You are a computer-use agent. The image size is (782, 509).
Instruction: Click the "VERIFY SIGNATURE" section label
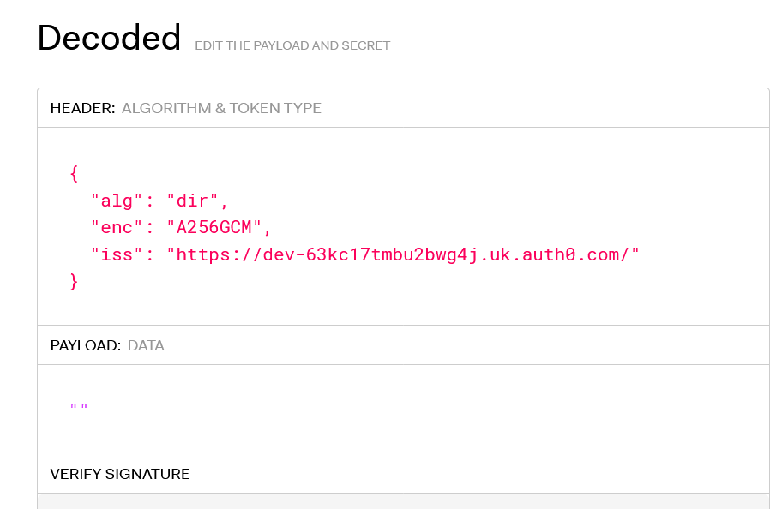click(120, 474)
